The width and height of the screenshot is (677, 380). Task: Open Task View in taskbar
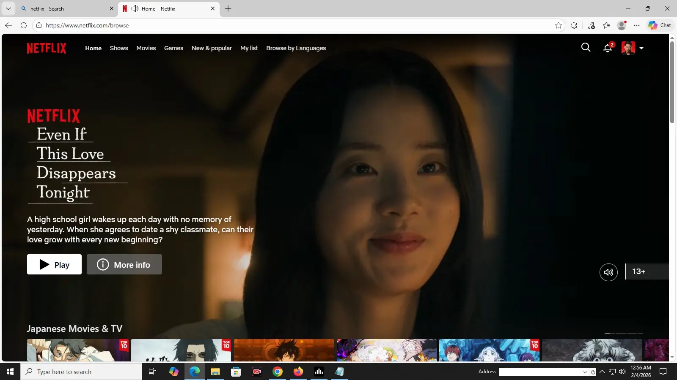(x=152, y=372)
